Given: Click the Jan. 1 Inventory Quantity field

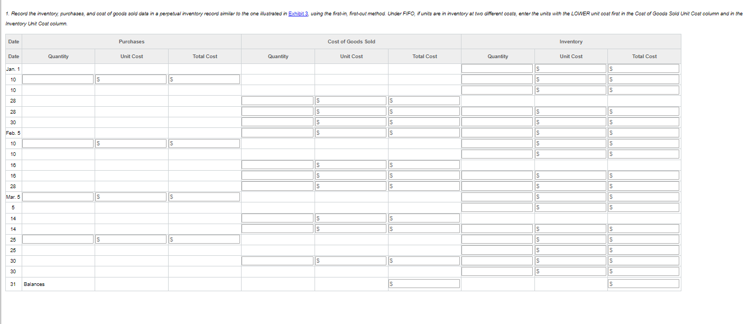Looking at the screenshot, I should click(x=497, y=68).
